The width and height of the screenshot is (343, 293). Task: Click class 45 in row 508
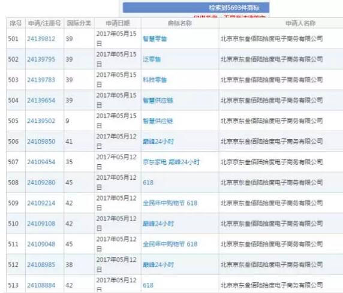click(69, 183)
